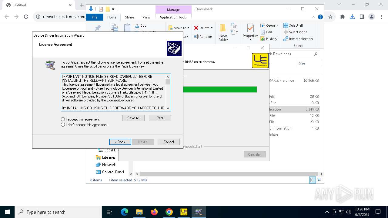The height and width of the screenshot is (218, 388).
Task: Open Chrome profile icon
Action: [x=371, y=17]
